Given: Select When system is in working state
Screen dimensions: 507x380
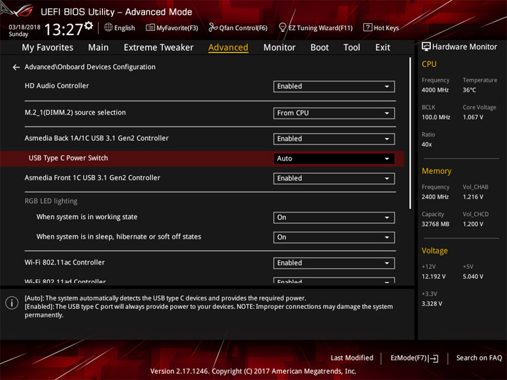Looking at the screenshot, I should [x=87, y=217].
